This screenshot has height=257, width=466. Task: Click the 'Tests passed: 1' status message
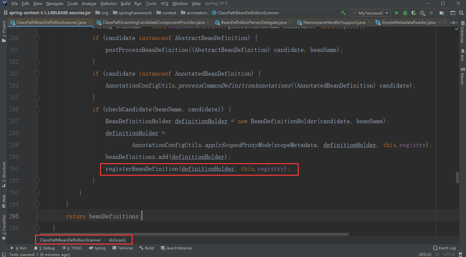tap(39, 255)
